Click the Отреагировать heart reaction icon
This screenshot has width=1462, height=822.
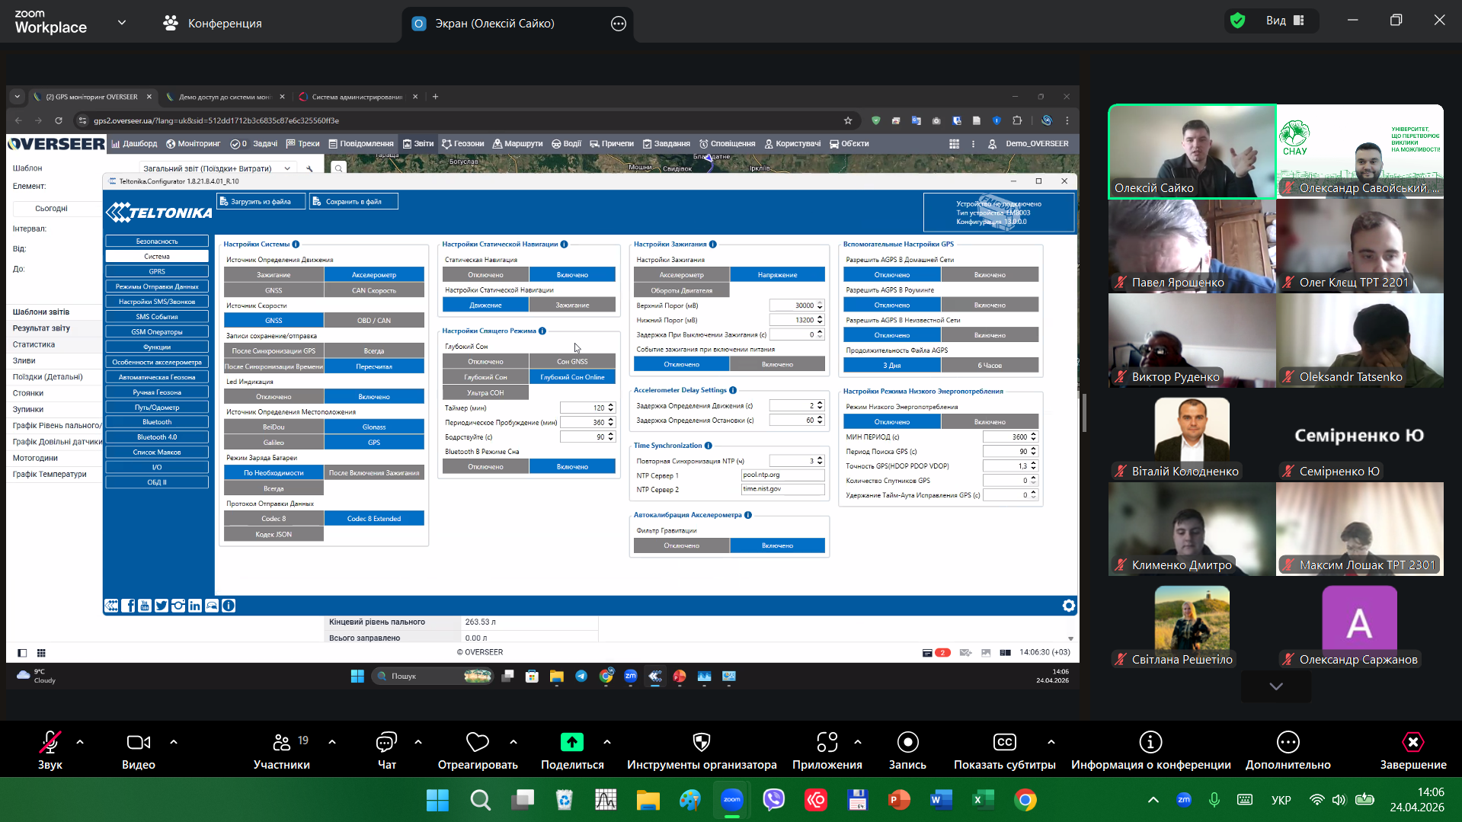click(x=477, y=743)
